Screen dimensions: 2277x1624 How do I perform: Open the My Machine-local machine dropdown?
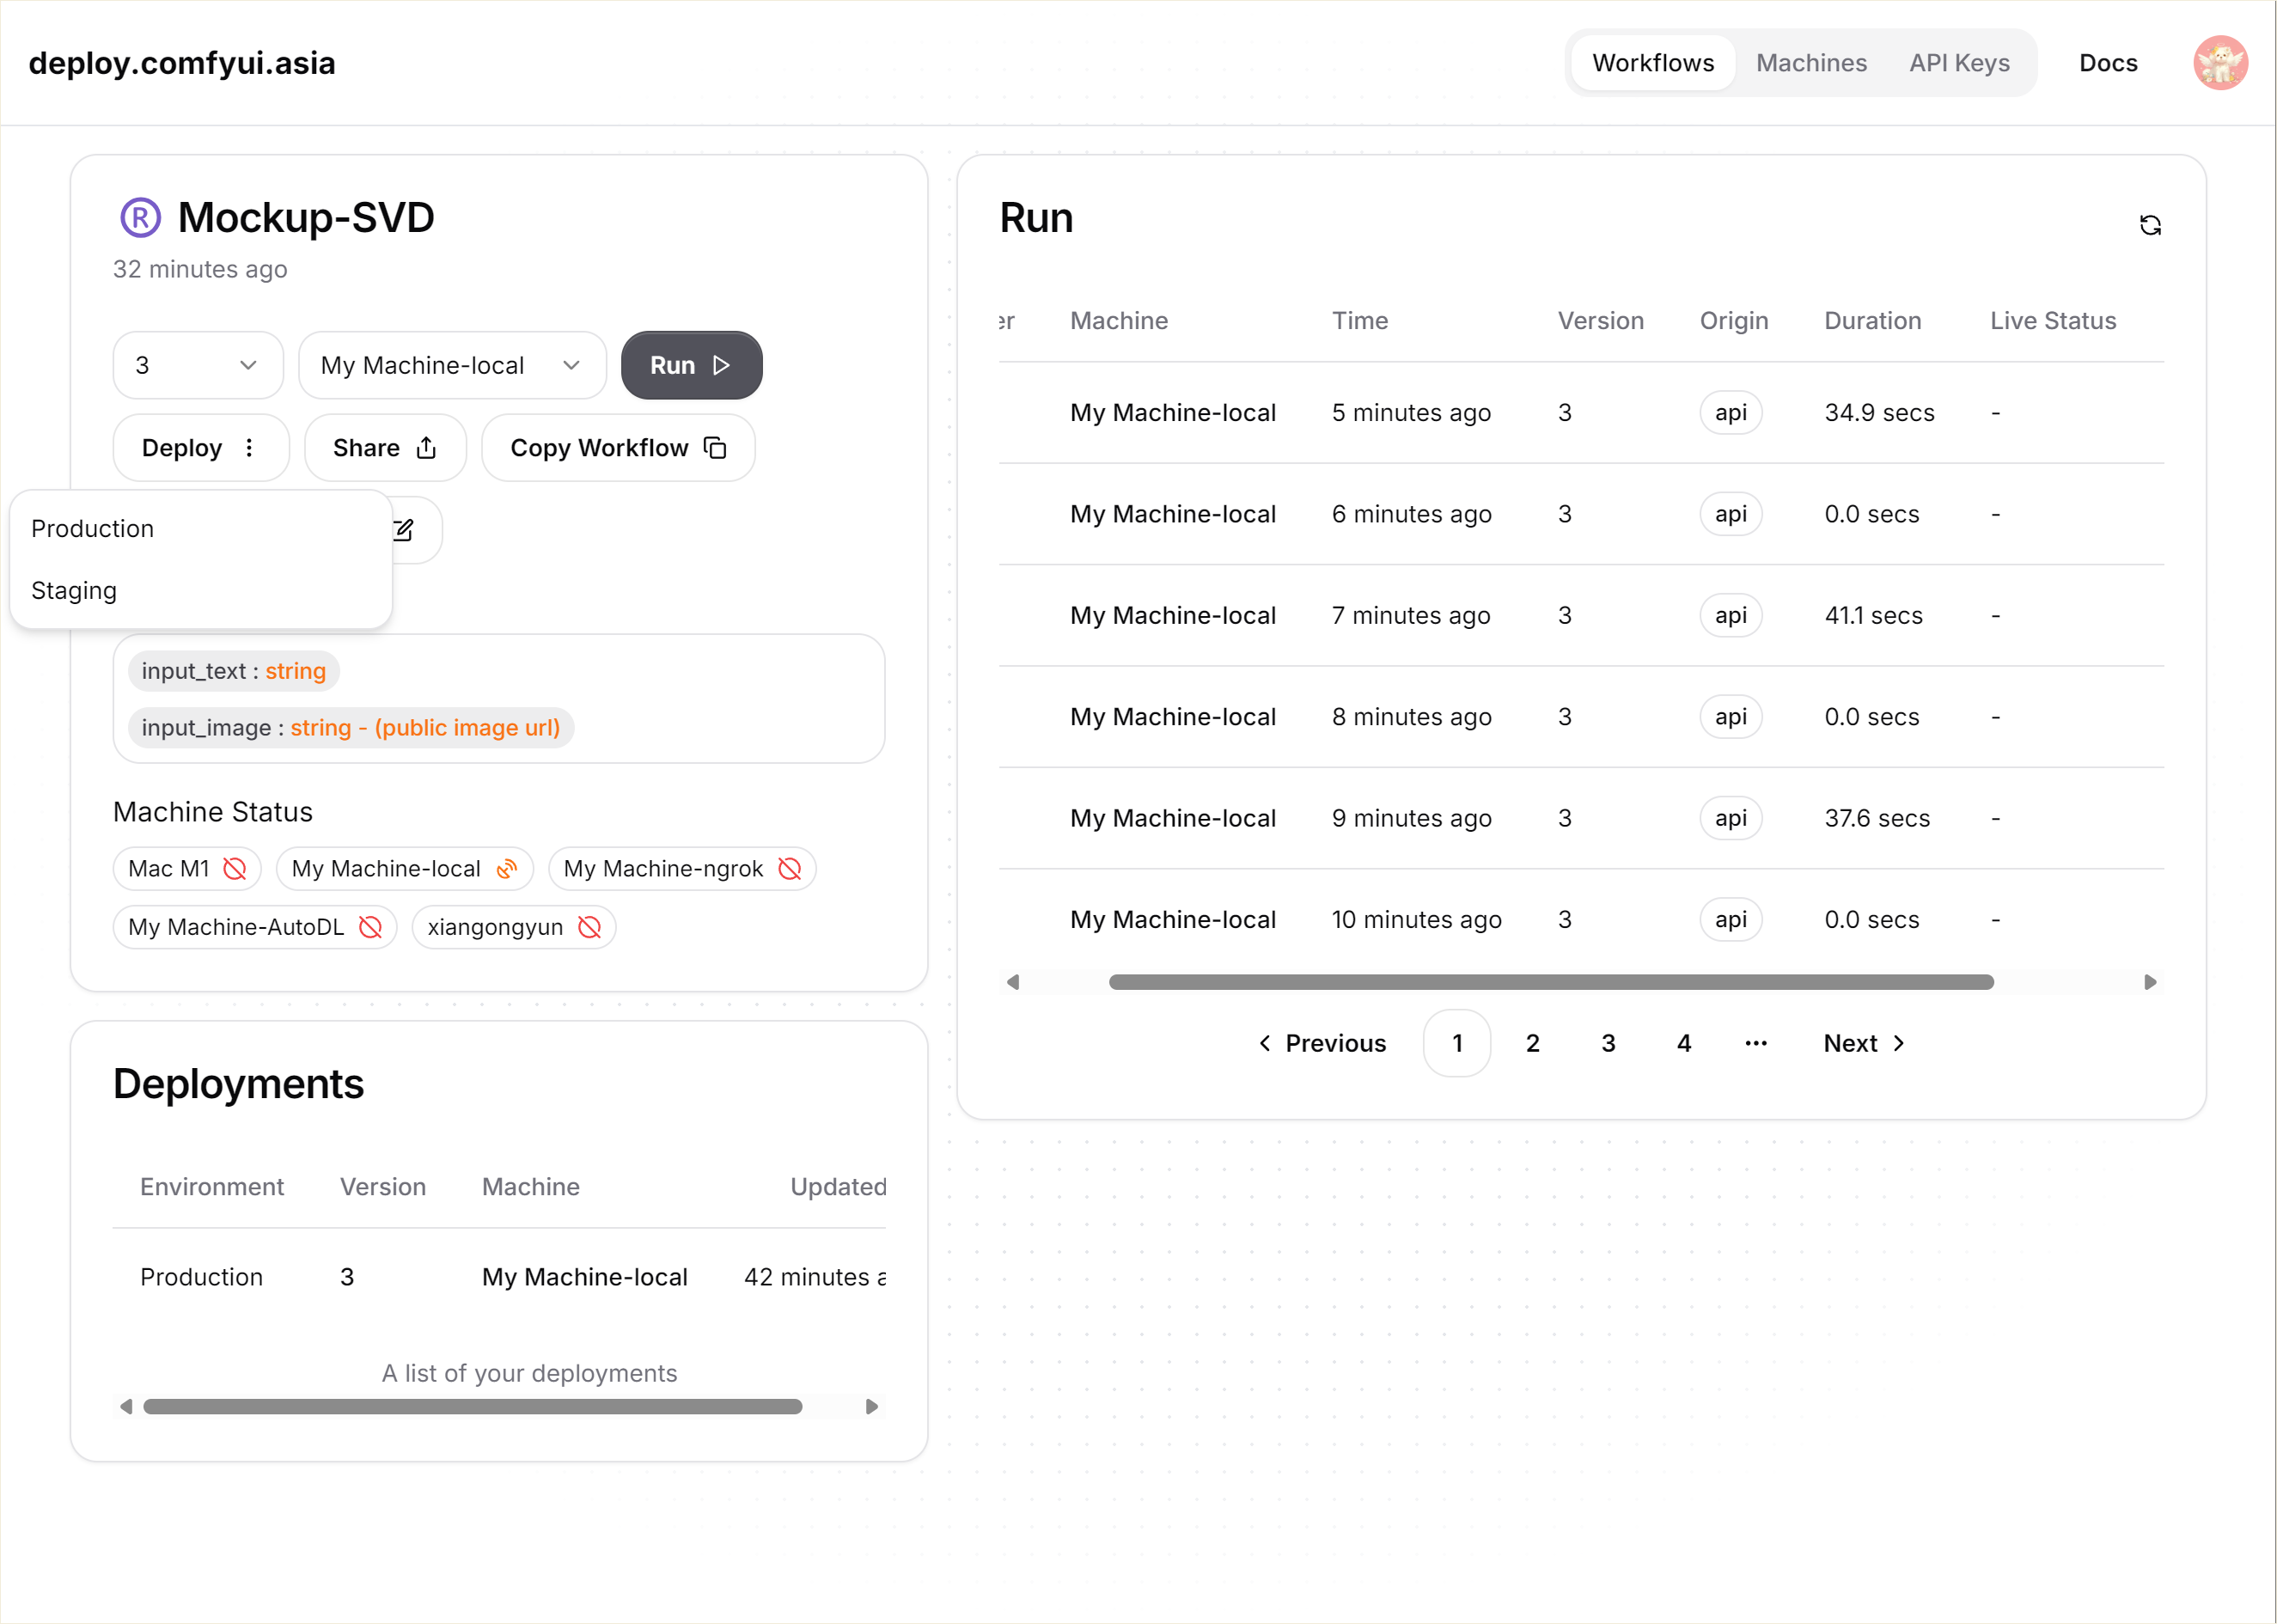pyautogui.click(x=452, y=365)
